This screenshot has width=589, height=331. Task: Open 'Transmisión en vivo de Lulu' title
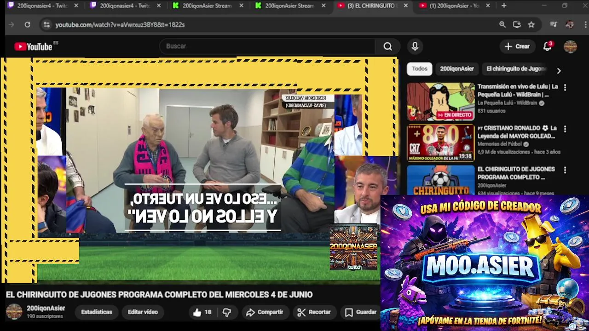[518, 91]
